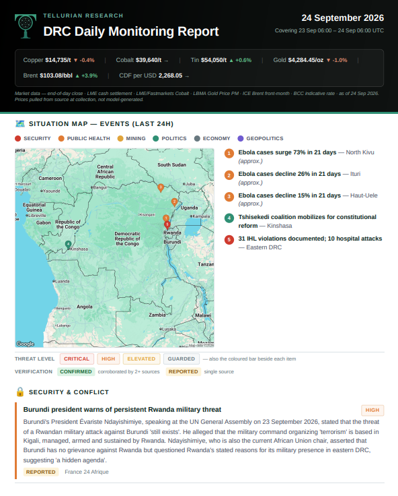Viewport: 398px width, 496px height.
Task: Click the purple Geopolitics legend dot
Action: pyautogui.click(x=241, y=138)
